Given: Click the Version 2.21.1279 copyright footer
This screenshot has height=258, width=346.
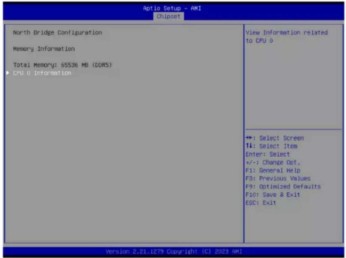Looking at the screenshot, I should coord(174,252).
